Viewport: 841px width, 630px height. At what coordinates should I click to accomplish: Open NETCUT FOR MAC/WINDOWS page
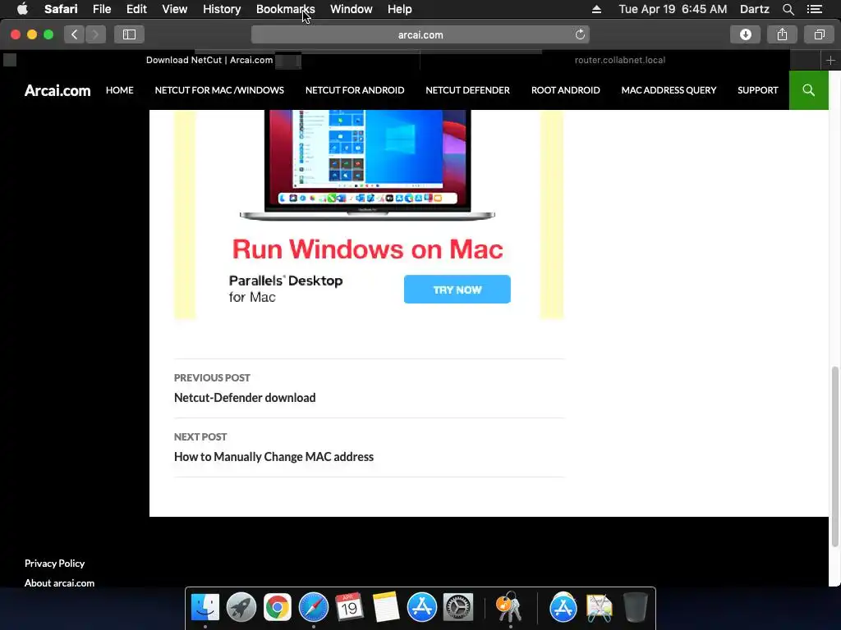tap(219, 90)
